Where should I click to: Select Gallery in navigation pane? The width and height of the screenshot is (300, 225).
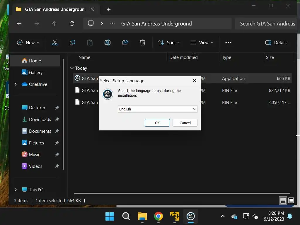[x=35, y=73]
